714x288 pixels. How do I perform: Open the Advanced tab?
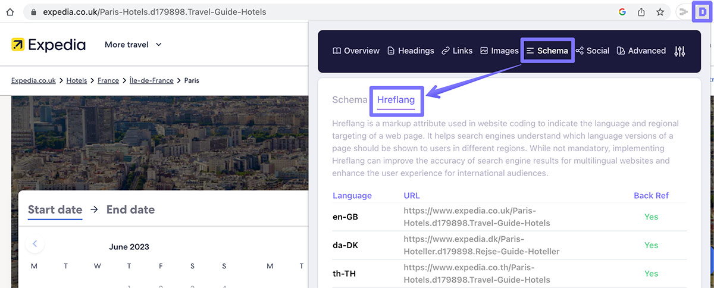click(641, 51)
